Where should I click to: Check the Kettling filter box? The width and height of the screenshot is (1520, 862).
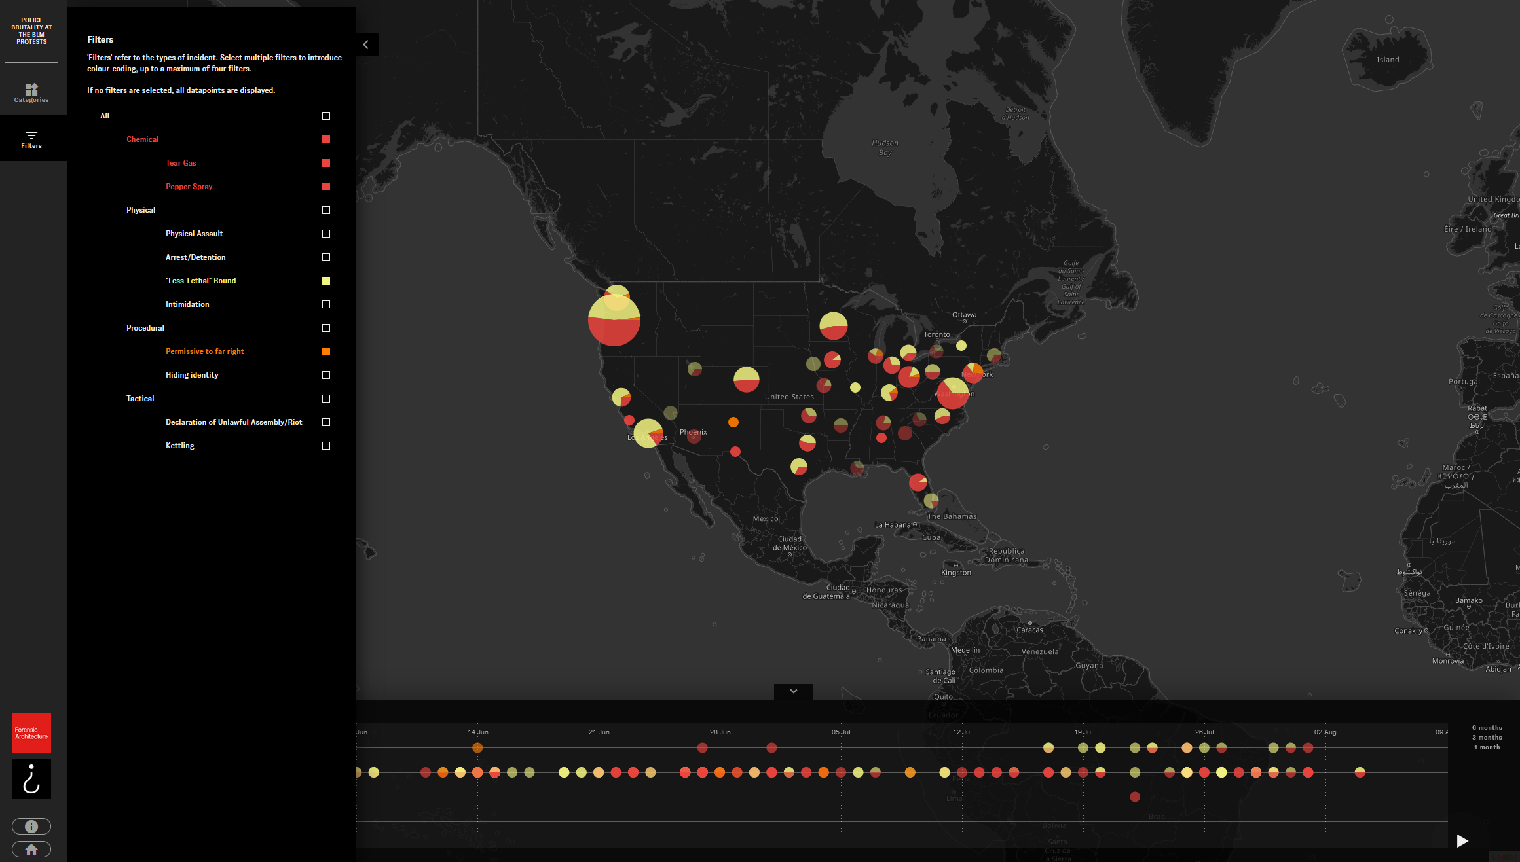click(326, 446)
